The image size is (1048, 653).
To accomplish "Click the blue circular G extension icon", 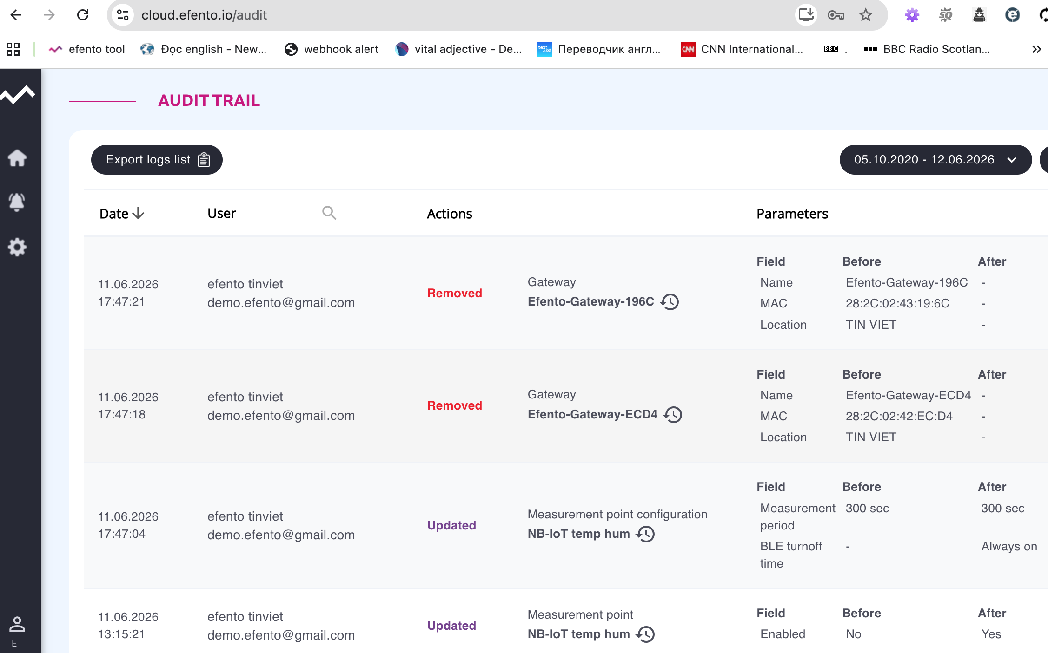I will tap(1013, 15).
